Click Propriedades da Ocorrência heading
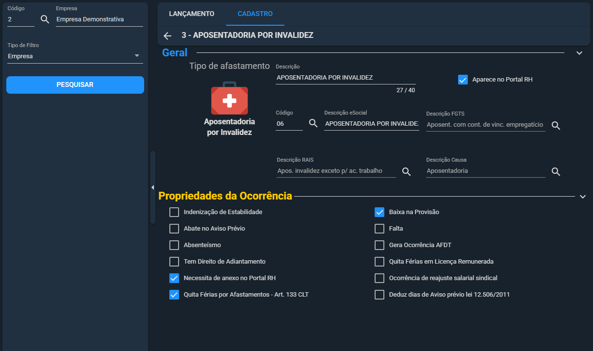Screen dimensions: 593x351 pyautogui.click(x=225, y=196)
